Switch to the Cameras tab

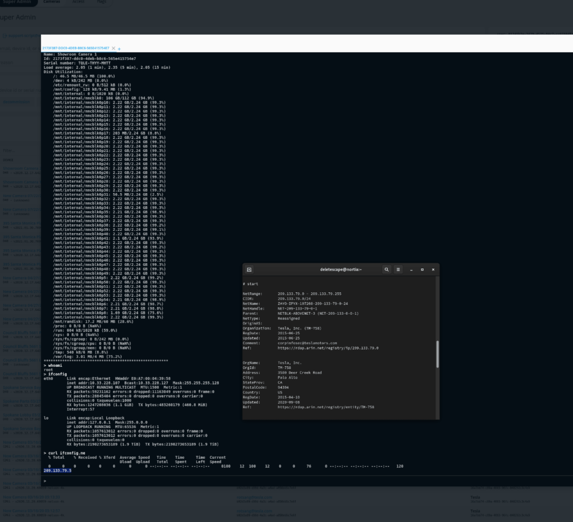click(51, 2)
